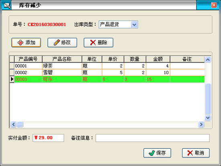Click the table scroll down arrow
The image size is (221, 166).
point(208,118)
